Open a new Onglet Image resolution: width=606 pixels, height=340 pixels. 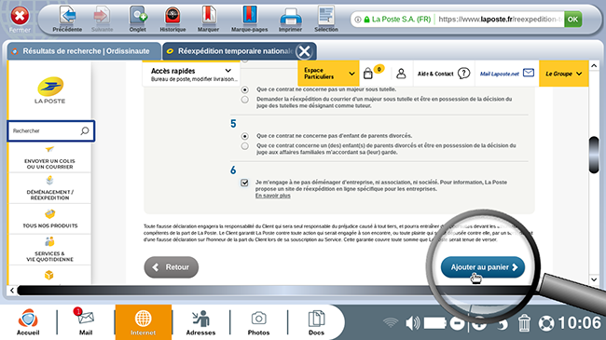[x=138, y=19]
